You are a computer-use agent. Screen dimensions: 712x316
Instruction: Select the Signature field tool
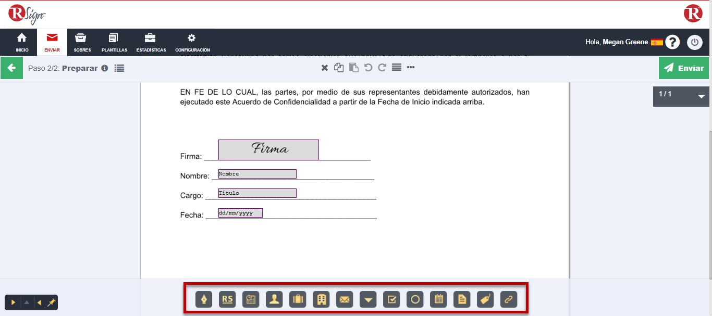[203, 299]
